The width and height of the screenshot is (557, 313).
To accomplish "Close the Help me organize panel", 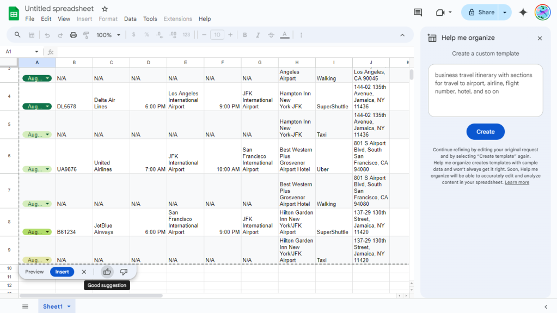I will tap(540, 38).
